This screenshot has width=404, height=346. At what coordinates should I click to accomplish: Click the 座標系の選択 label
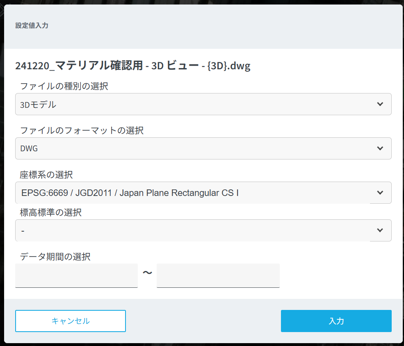point(46,175)
